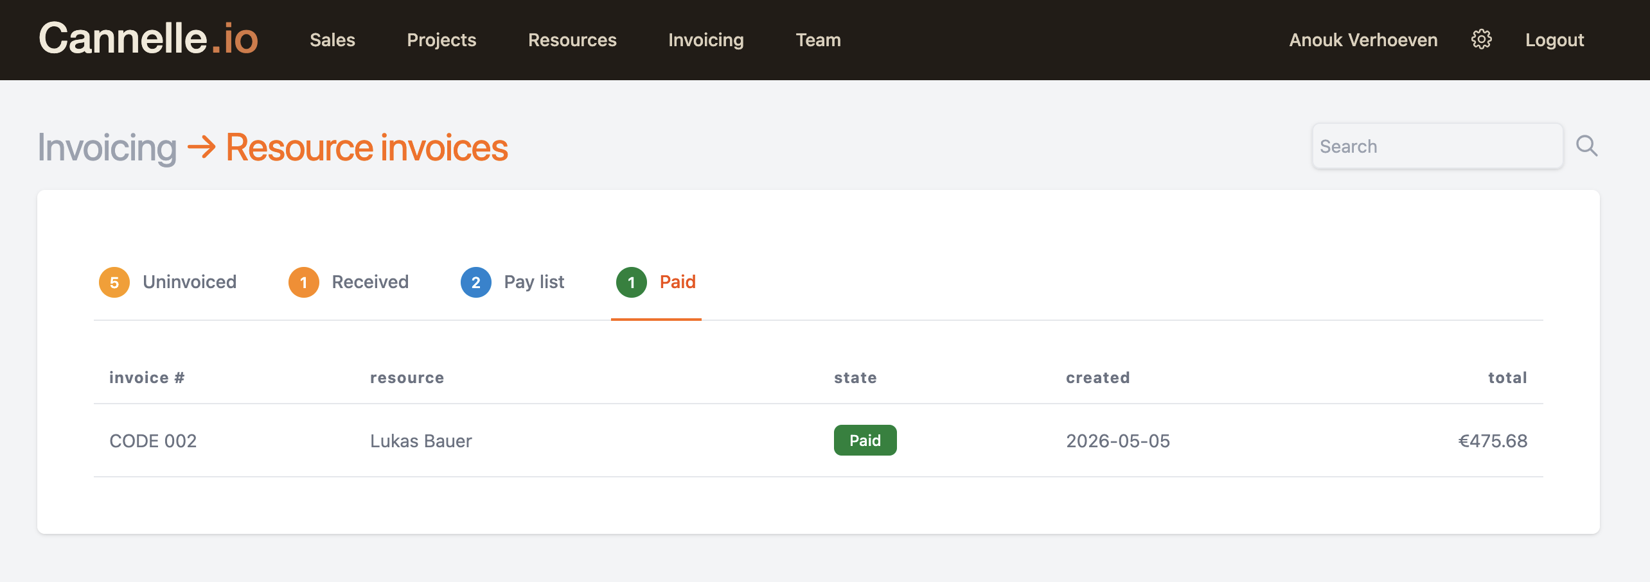Screen dimensions: 1650x582
Task: Click the created date 2026-05-05
Action: click(1118, 441)
